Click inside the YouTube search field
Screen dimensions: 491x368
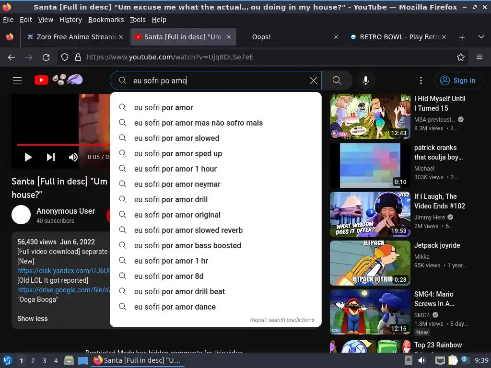216,80
